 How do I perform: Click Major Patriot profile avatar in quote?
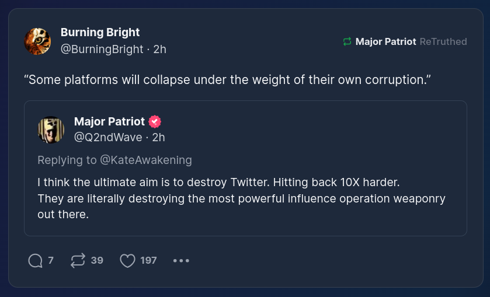pyautogui.click(x=51, y=130)
